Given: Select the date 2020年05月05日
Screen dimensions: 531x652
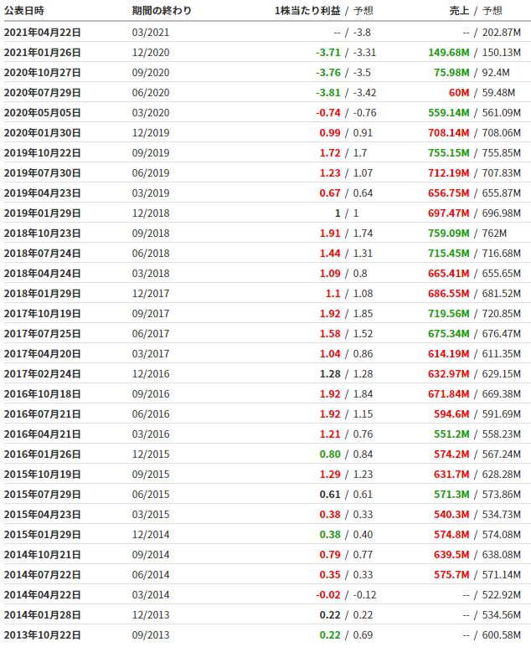Looking at the screenshot, I should click(x=43, y=113).
